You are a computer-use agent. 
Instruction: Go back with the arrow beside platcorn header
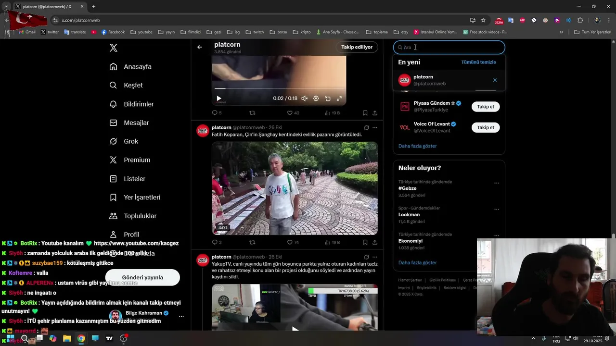(200, 47)
